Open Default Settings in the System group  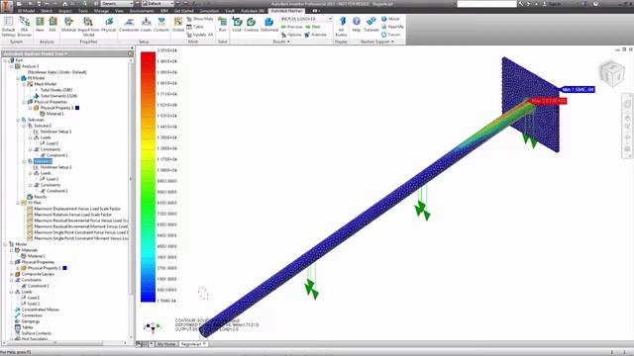[x=8, y=27]
